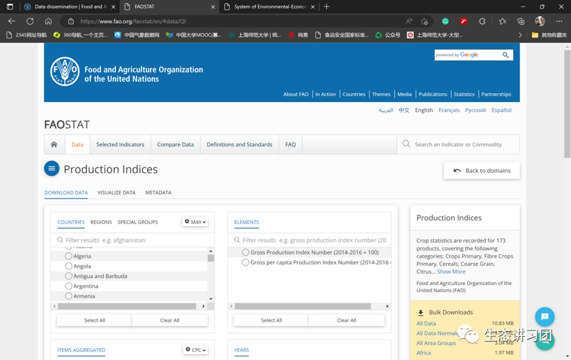Click the countries filter results field
Viewport: 571px width, 360px height.
(x=133, y=240)
